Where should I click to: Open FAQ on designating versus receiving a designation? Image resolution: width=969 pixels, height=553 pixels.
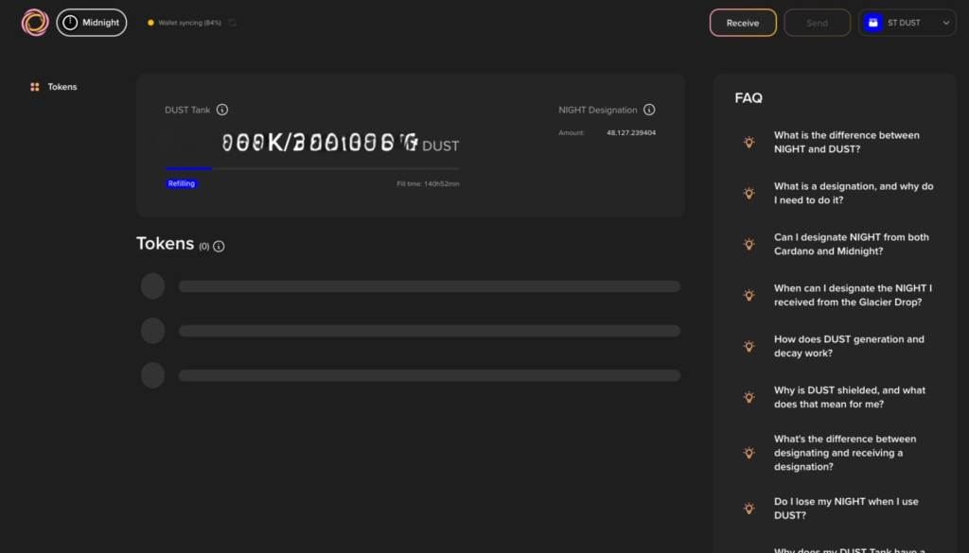tap(844, 453)
